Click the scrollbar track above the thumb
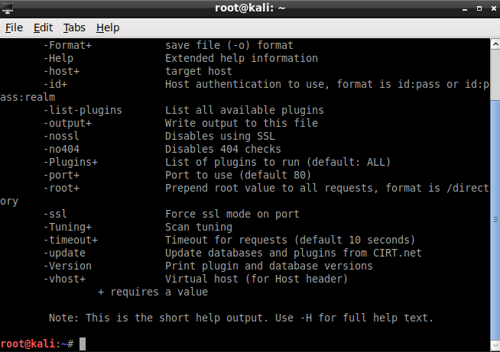This screenshot has height=352, width=500. [495, 69]
